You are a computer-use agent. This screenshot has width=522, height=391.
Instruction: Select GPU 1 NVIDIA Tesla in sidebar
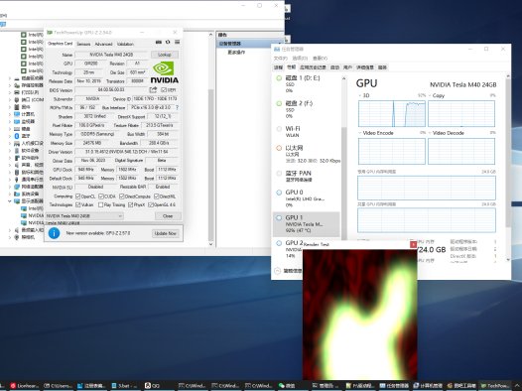coord(307,224)
